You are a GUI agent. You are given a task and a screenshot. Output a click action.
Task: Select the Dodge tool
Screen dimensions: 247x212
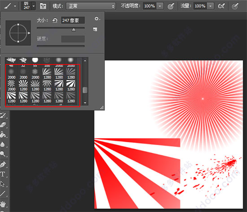coord(3,154)
